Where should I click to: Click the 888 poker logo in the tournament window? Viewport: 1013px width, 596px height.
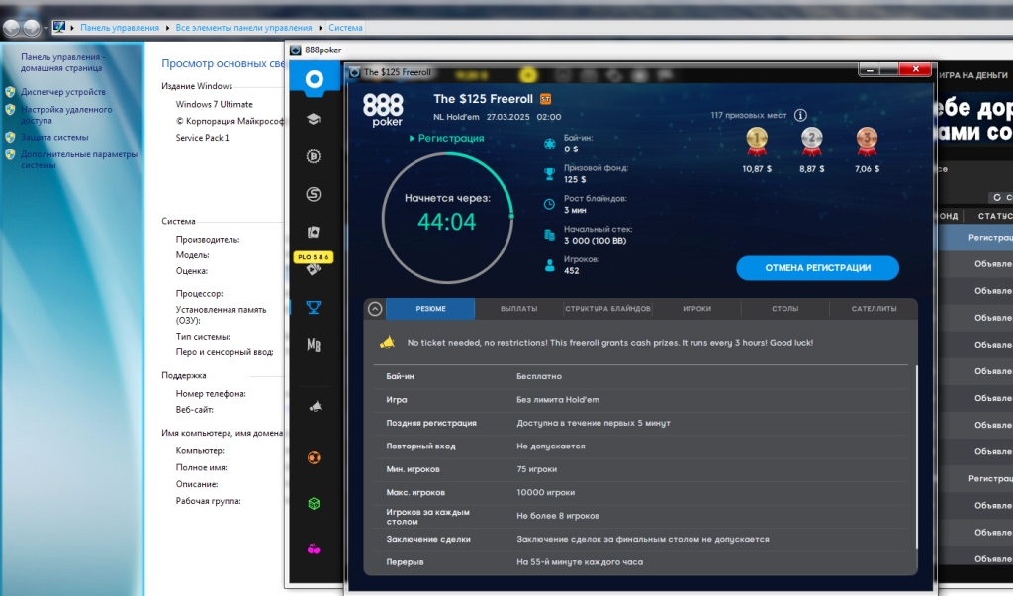[x=383, y=109]
